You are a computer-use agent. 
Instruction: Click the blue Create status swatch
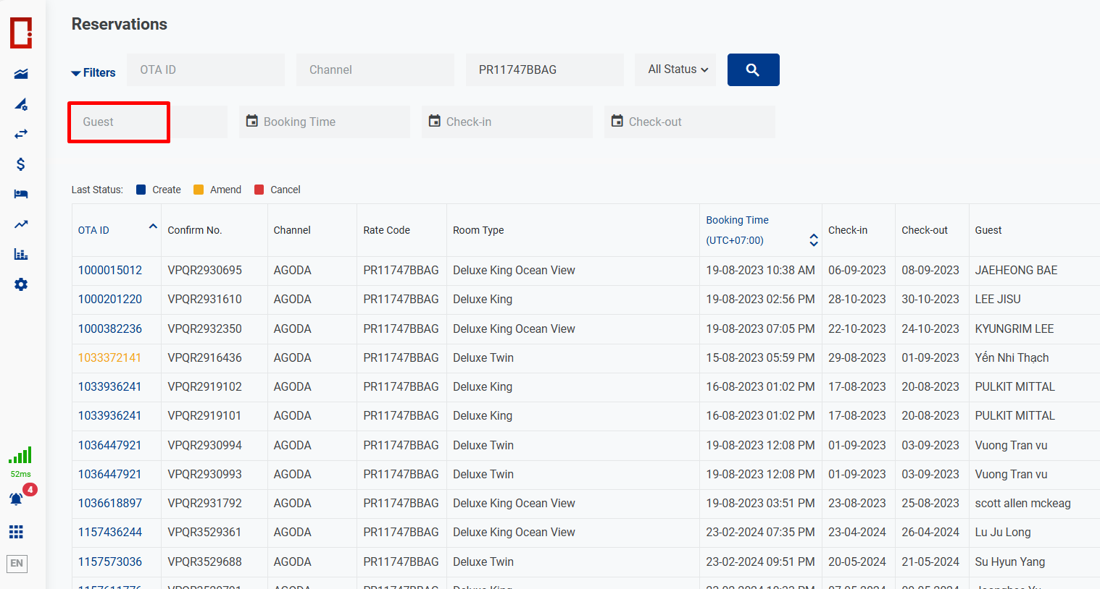tap(141, 190)
